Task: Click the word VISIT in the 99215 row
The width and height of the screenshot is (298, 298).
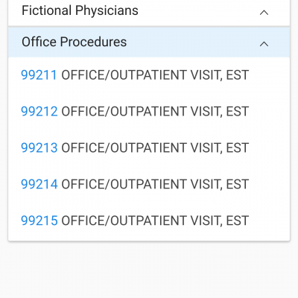Action: click(x=206, y=221)
